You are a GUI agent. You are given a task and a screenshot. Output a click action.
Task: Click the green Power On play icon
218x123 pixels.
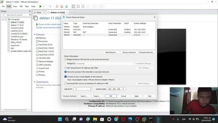[x=41, y=6]
